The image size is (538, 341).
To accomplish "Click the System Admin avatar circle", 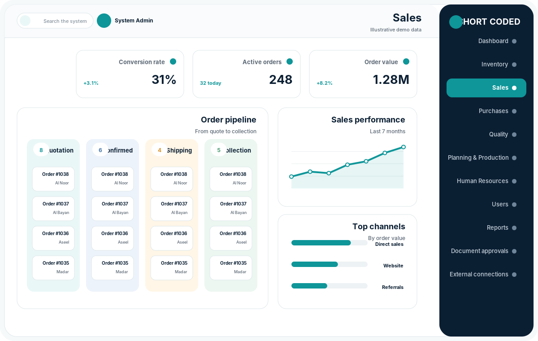I will point(104,21).
